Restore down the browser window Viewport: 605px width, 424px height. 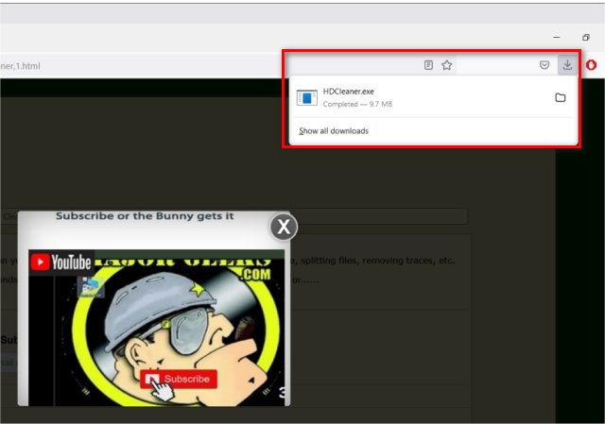pos(586,38)
